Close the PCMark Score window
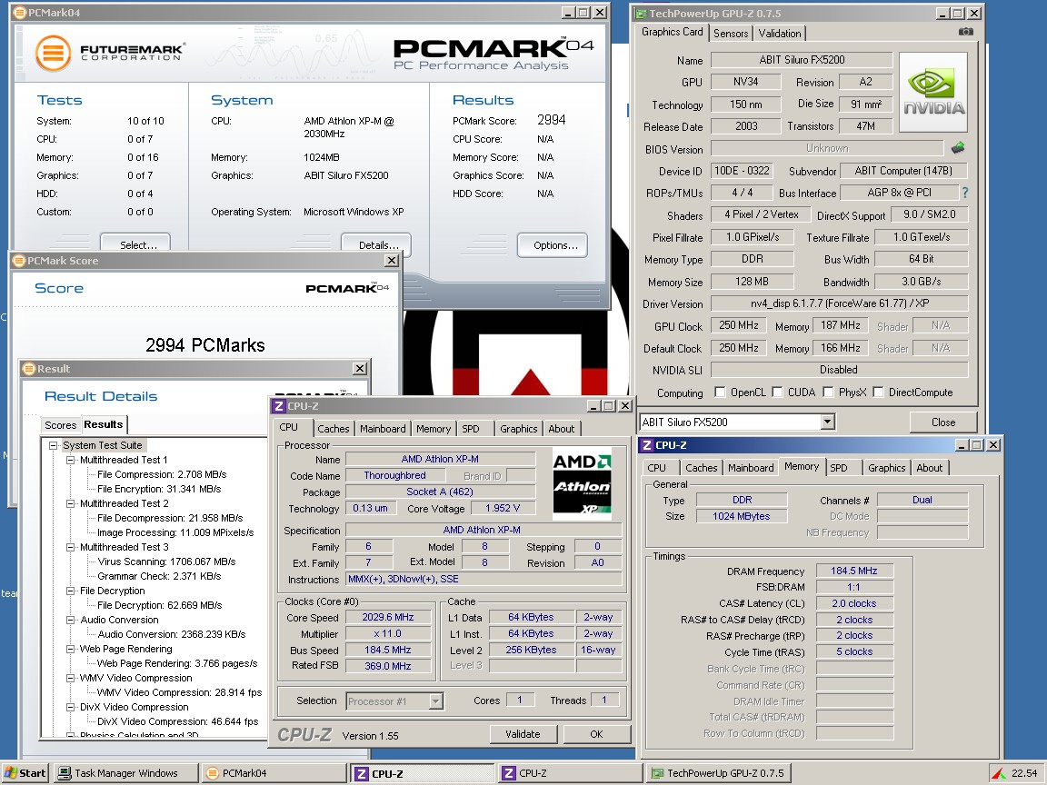This screenshot has height=785, width=1047. [x=392, y=261]
